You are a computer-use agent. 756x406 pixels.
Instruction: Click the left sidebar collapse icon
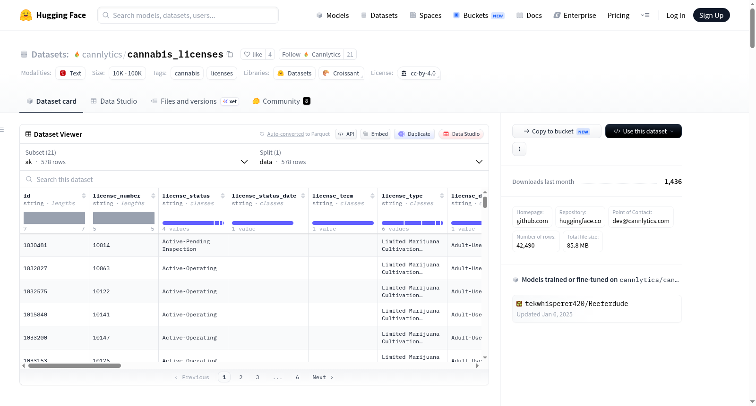point(2,130)
